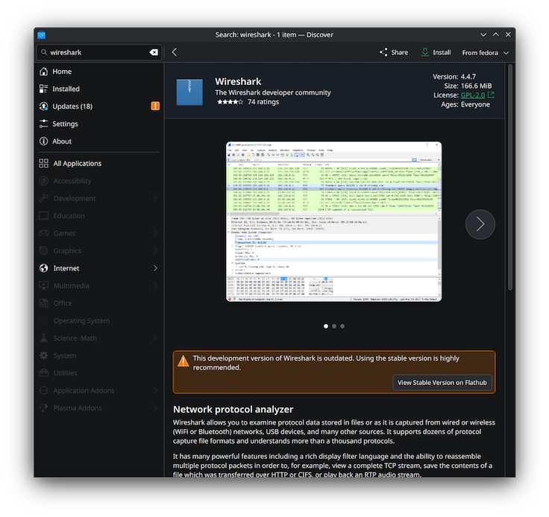Focus the wireshark search field

[x=99, y=52]
